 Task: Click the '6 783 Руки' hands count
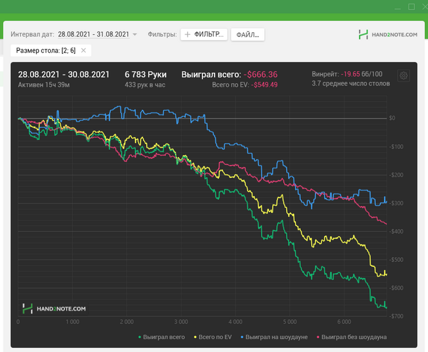tap(146, 75)
